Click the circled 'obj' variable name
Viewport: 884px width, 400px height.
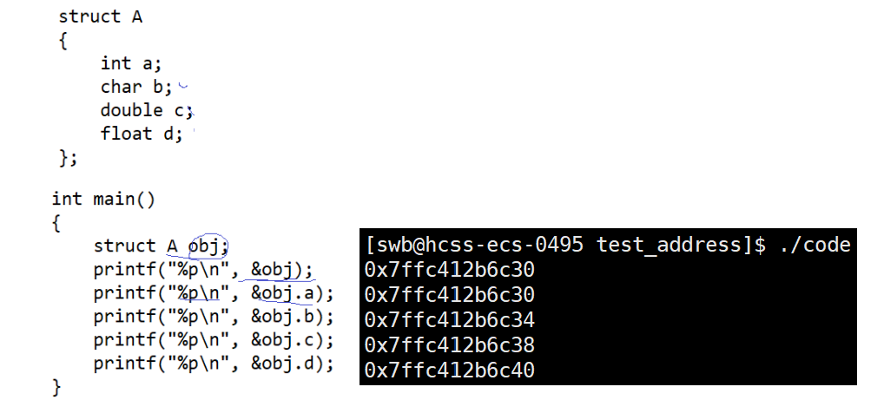(207, 246)
